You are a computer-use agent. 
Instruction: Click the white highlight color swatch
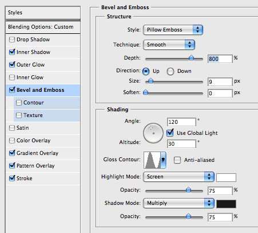(x=226, y=177)
